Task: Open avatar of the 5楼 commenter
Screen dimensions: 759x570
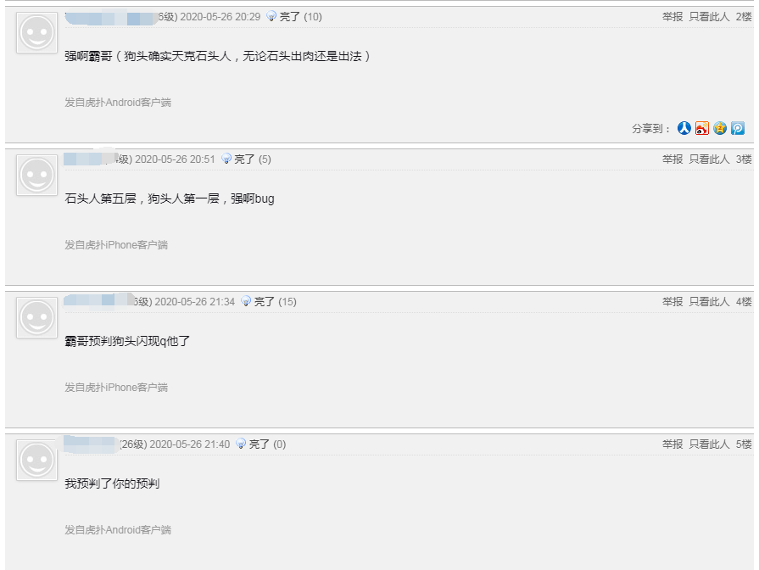Action: [36, 460]
